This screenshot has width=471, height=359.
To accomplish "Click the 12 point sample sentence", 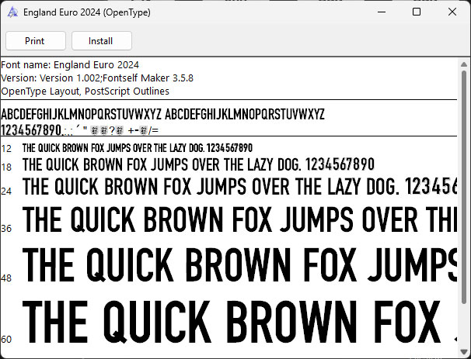I will 138,147.
